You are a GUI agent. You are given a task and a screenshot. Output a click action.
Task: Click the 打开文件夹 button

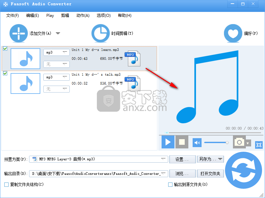210,174
